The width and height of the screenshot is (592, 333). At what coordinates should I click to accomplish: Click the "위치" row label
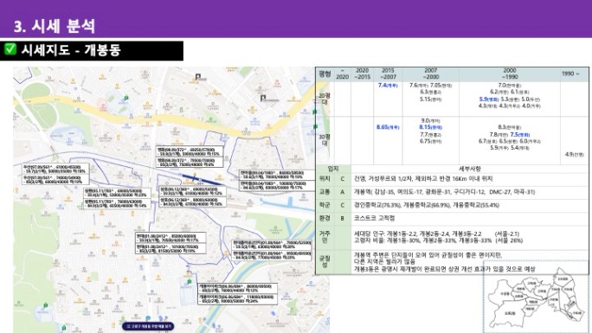tap(325, 179)
